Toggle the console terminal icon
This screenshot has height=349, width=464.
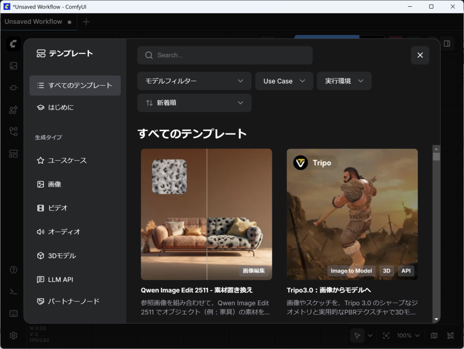(13, 291)
